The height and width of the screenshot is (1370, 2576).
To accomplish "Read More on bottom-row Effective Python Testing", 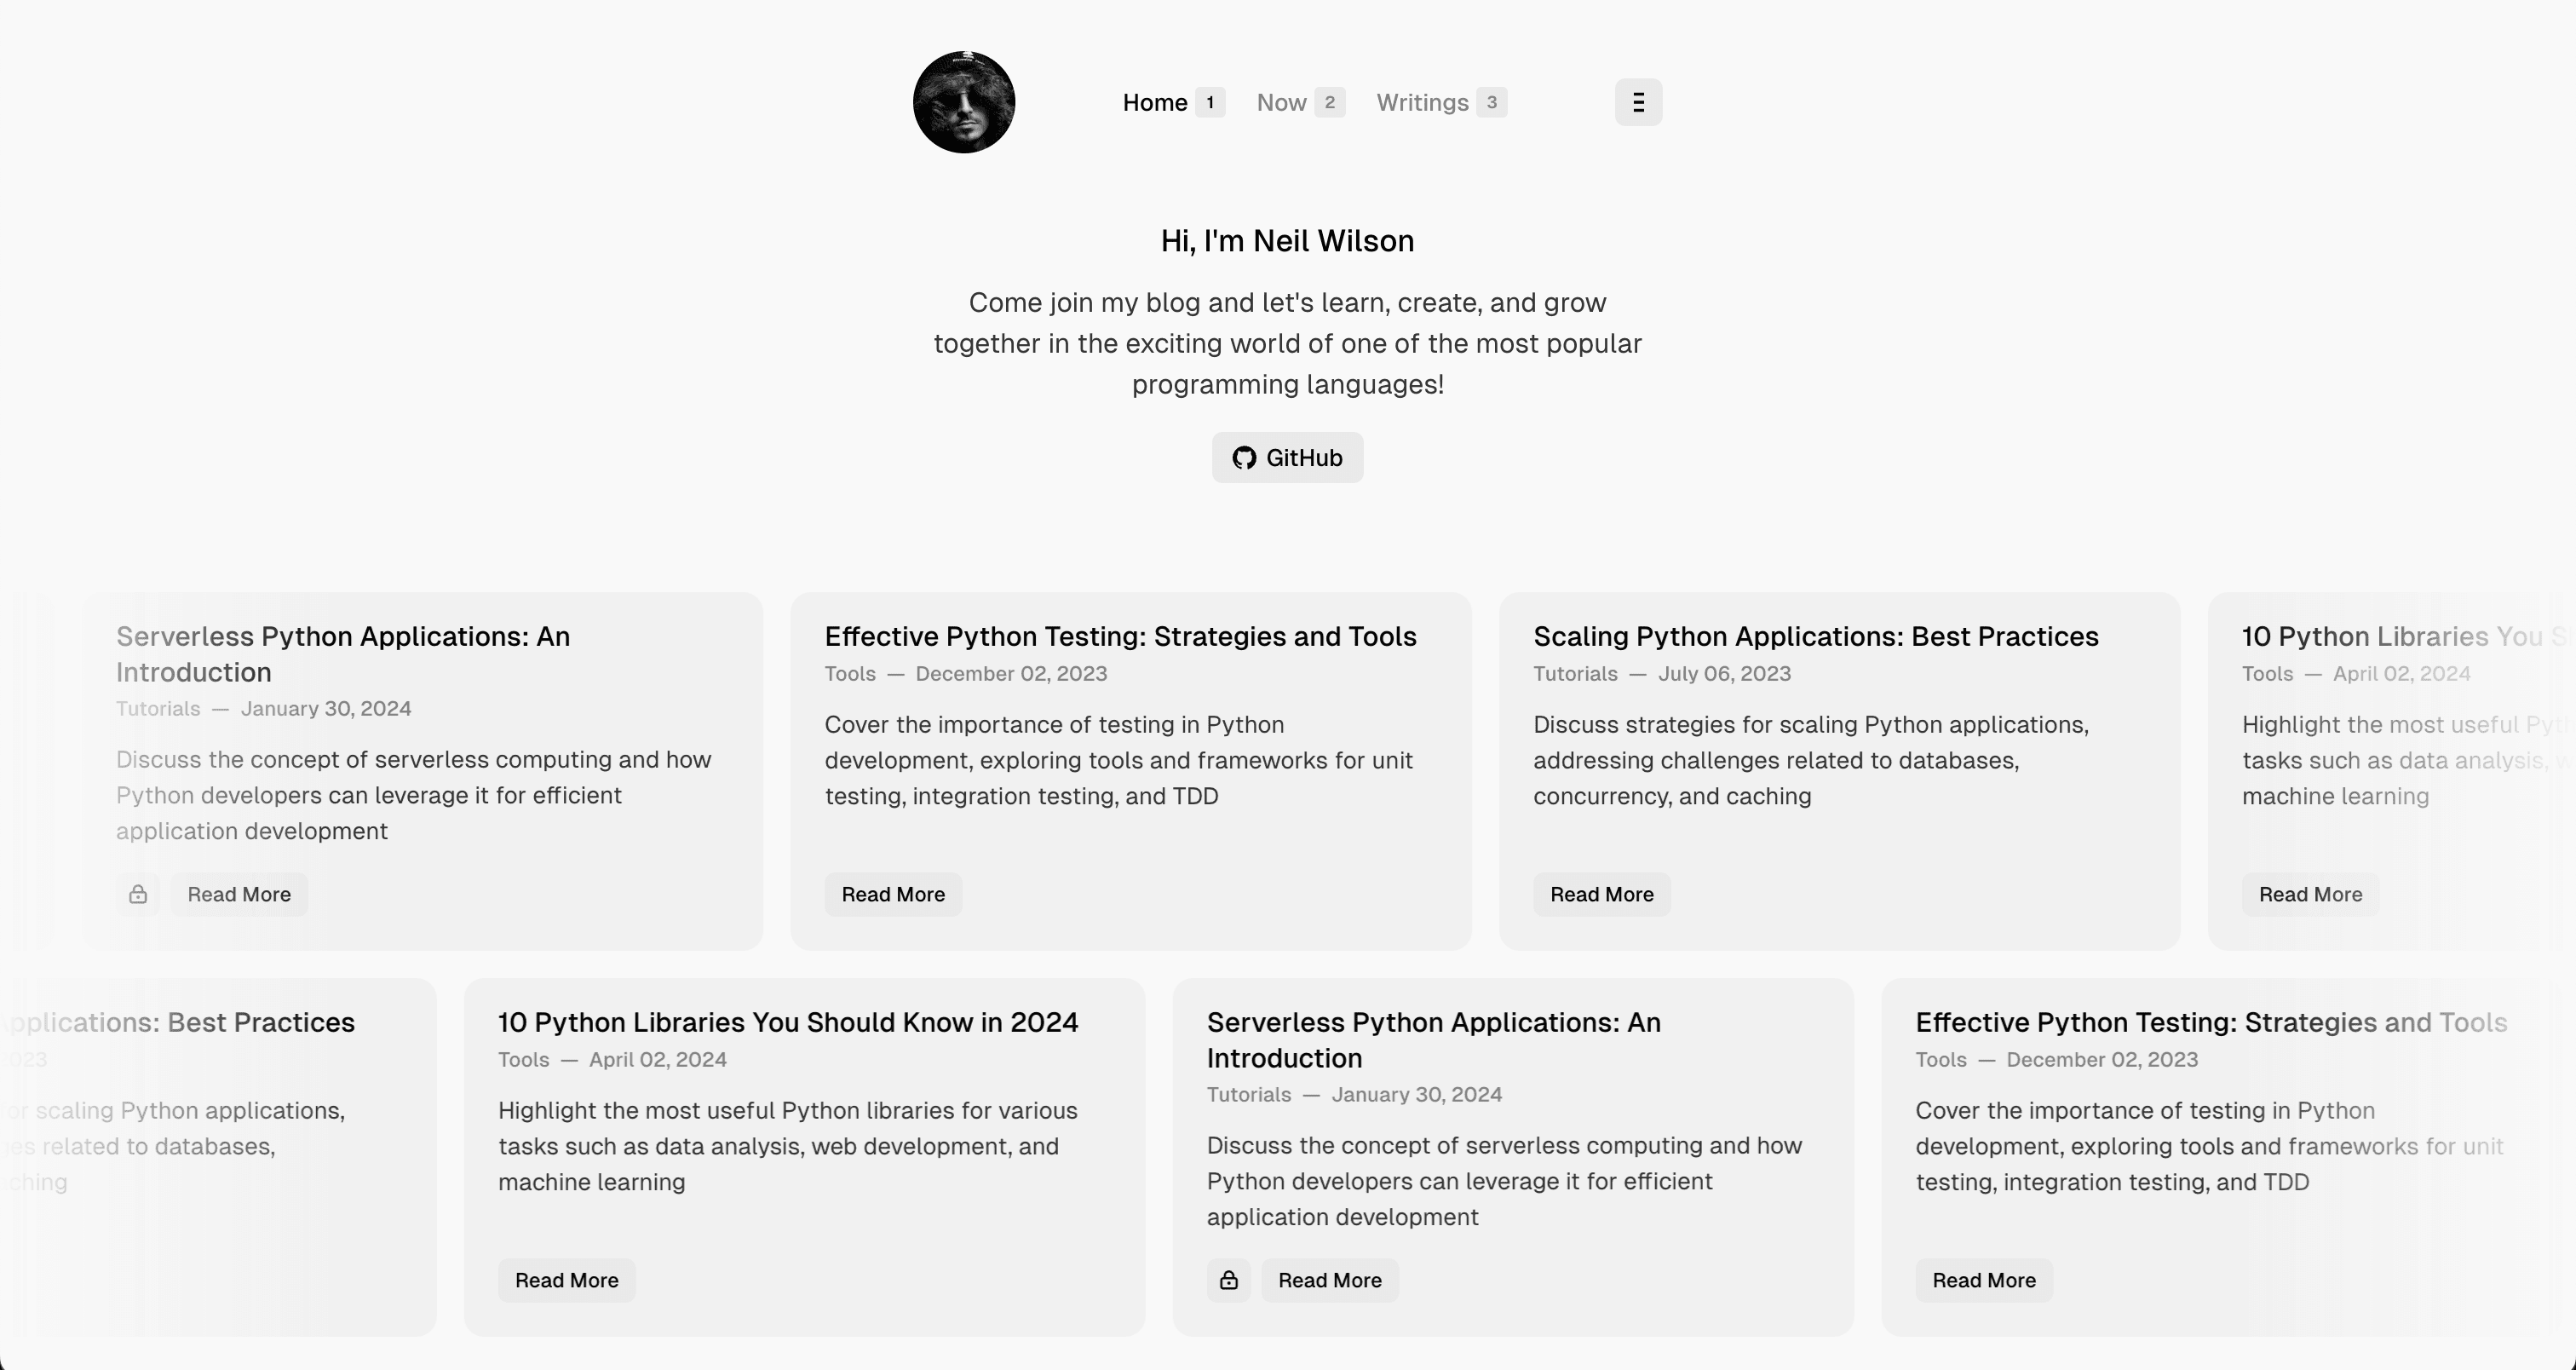I will coord(1984,1280).
